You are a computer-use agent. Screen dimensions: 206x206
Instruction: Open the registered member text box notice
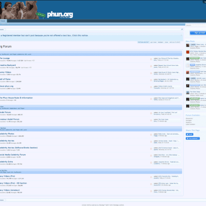(44, 35)
